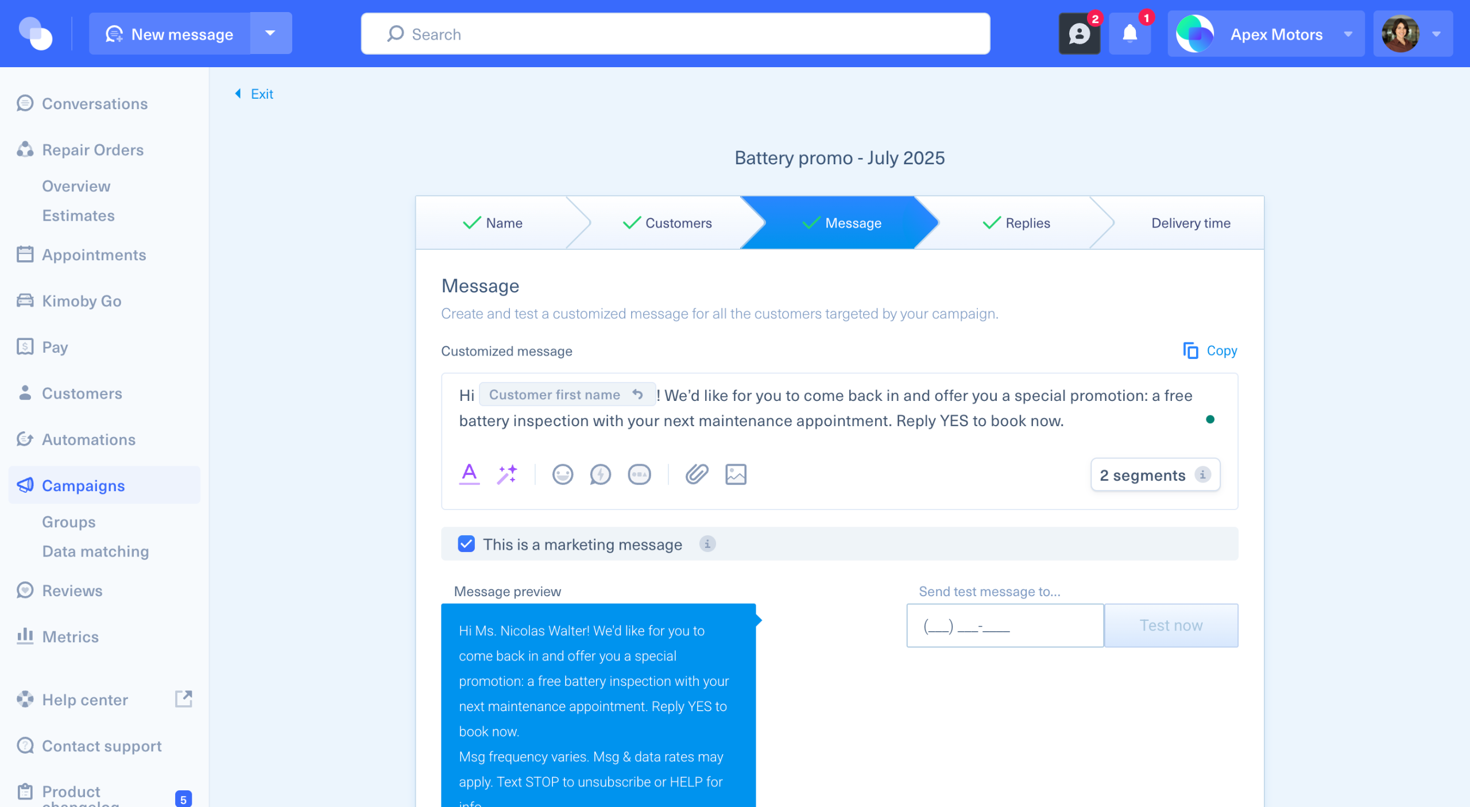This screenshot has width=1470, height=807.
Task: Open Automations in the sidebar
Action: (88, 439)
